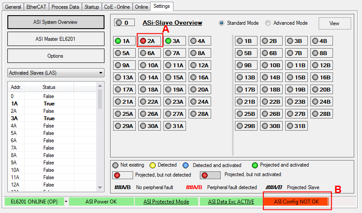362x213 pixels.
Task: Select slave 9B indicator
Action: [246, 65]
